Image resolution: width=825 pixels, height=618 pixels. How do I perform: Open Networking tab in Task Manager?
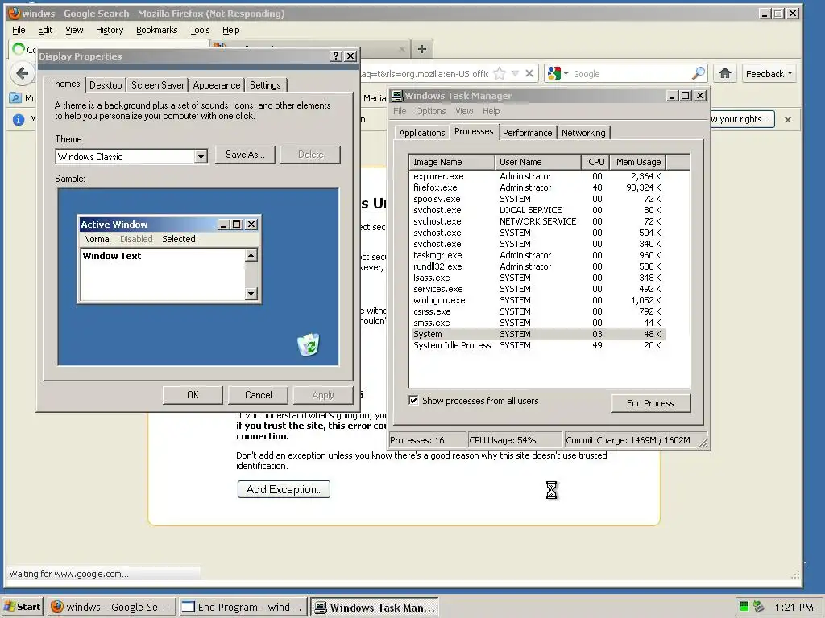click(583, 133)
